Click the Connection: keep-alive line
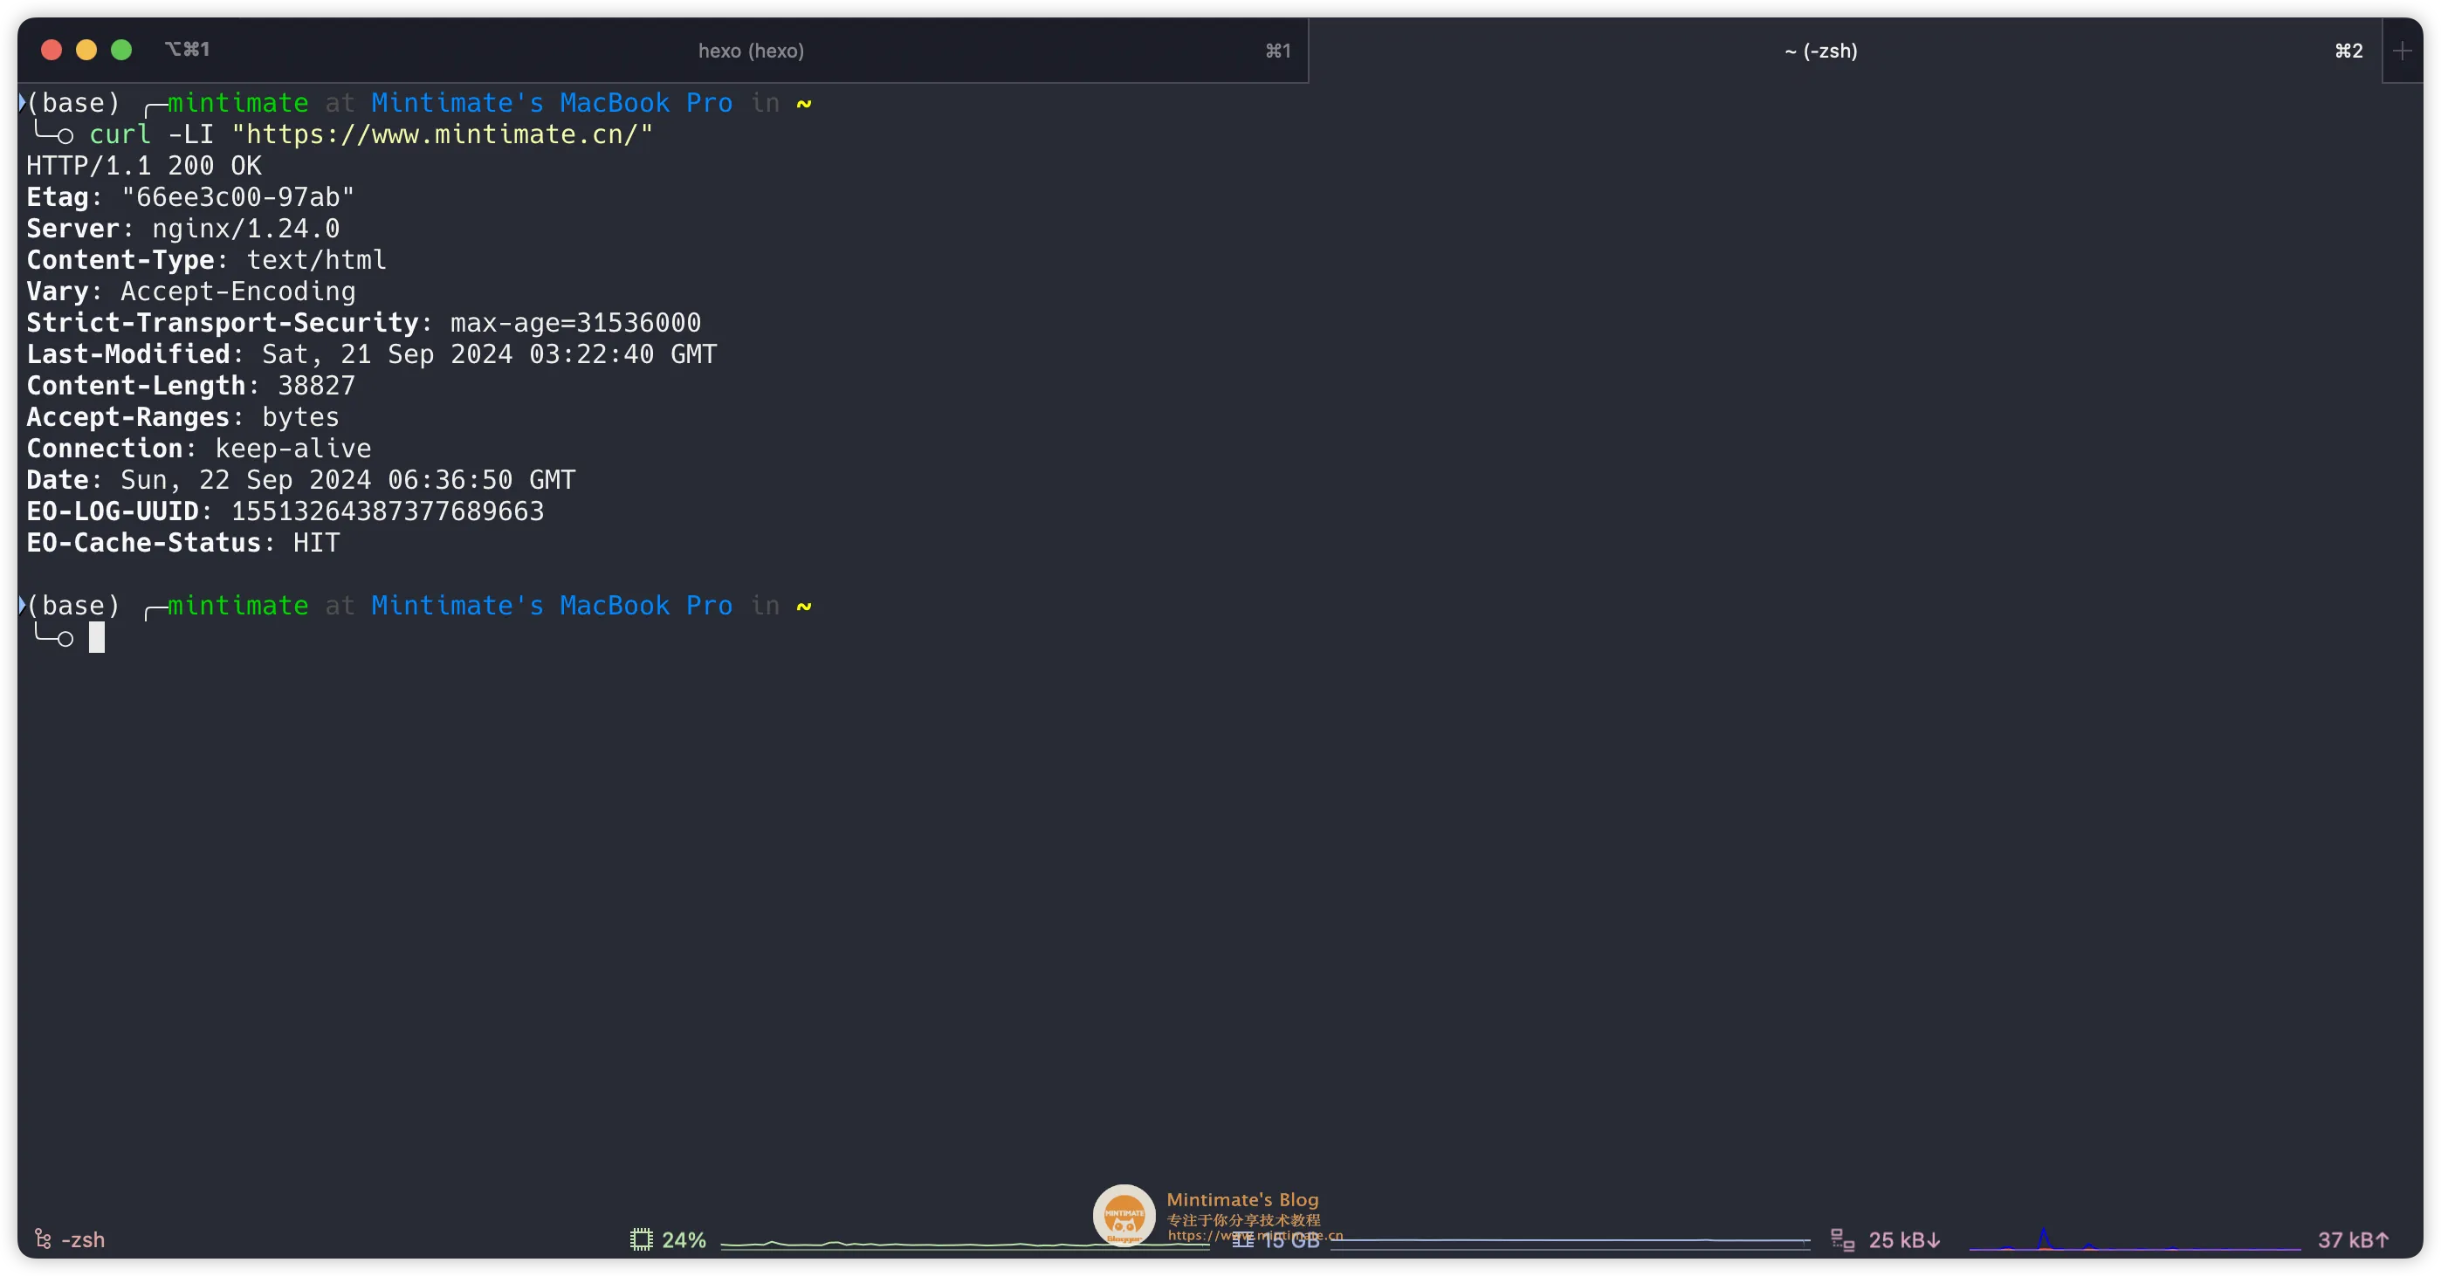This screenshot has height=1276, width=2441. [199, 447]
